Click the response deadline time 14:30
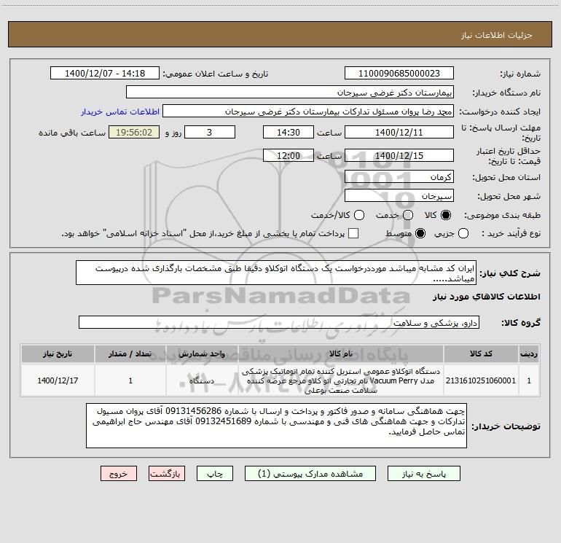 (x=289, y=132)
